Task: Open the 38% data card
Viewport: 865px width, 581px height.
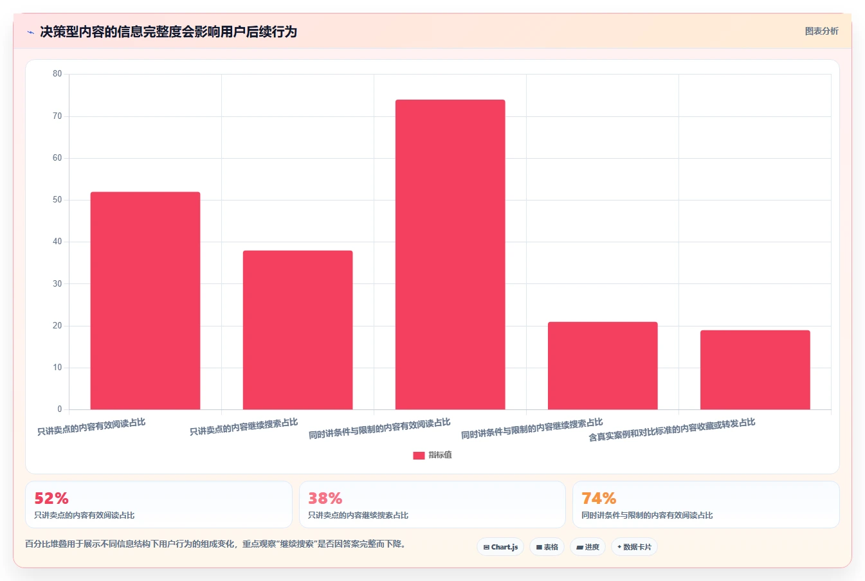Action: coord(432,505)
